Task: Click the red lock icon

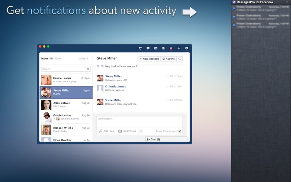Action: click(x=171, y=48)
